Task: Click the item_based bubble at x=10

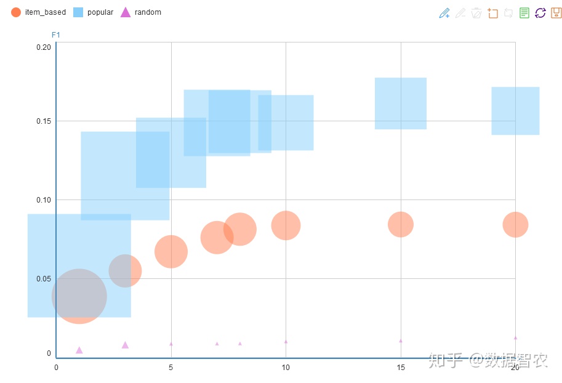Action: tap(286, 225)
